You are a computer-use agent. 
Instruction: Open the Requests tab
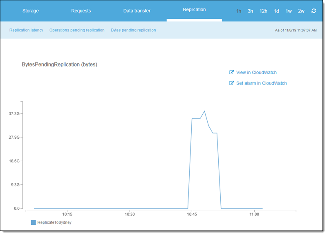[x=81, y=11]
